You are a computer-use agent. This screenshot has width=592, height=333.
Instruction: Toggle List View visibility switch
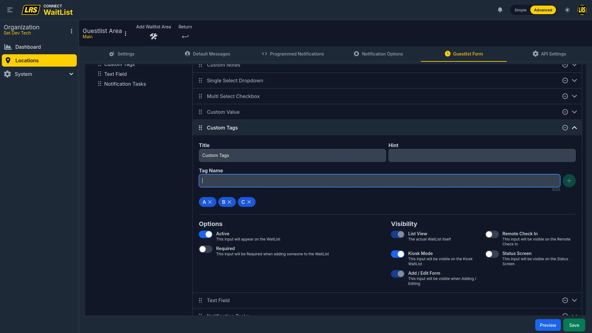pyautogui.click(x=398, y=234)
